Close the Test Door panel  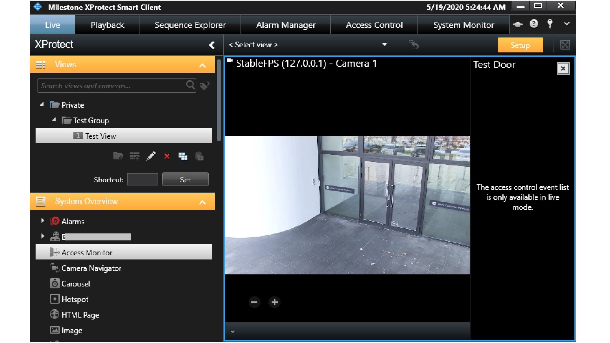pos(563,68)
